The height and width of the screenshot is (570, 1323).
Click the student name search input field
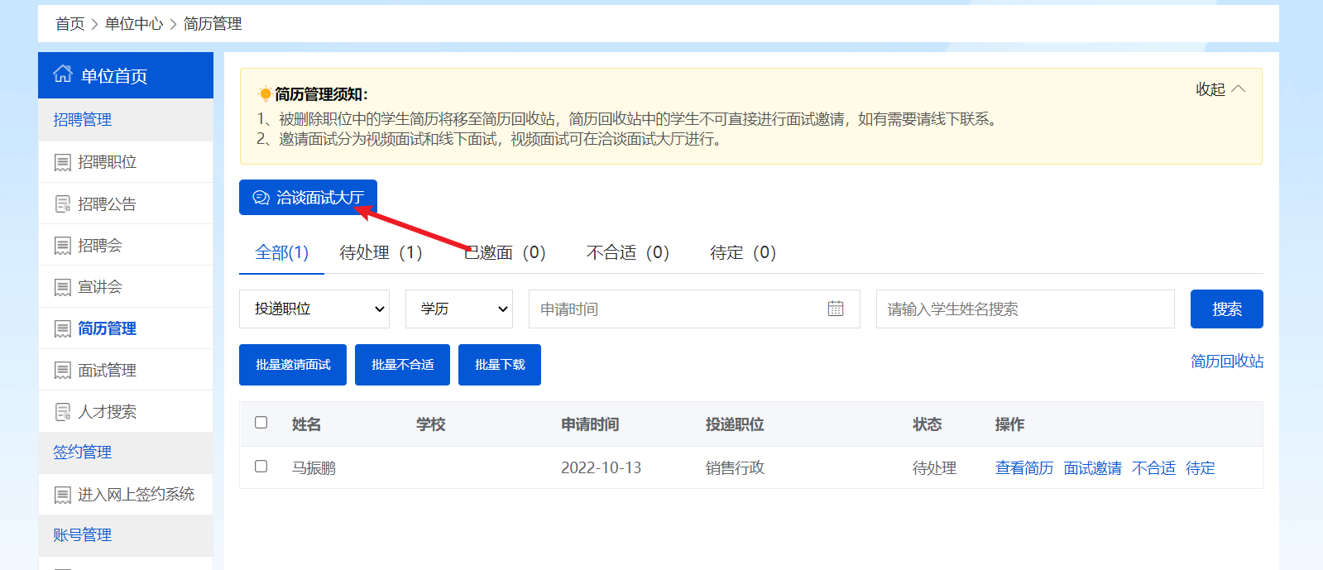coord(1024,309)
